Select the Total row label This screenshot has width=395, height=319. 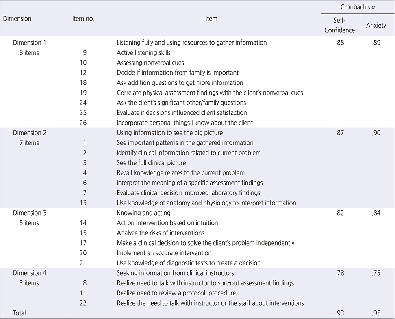click(20, 313)
